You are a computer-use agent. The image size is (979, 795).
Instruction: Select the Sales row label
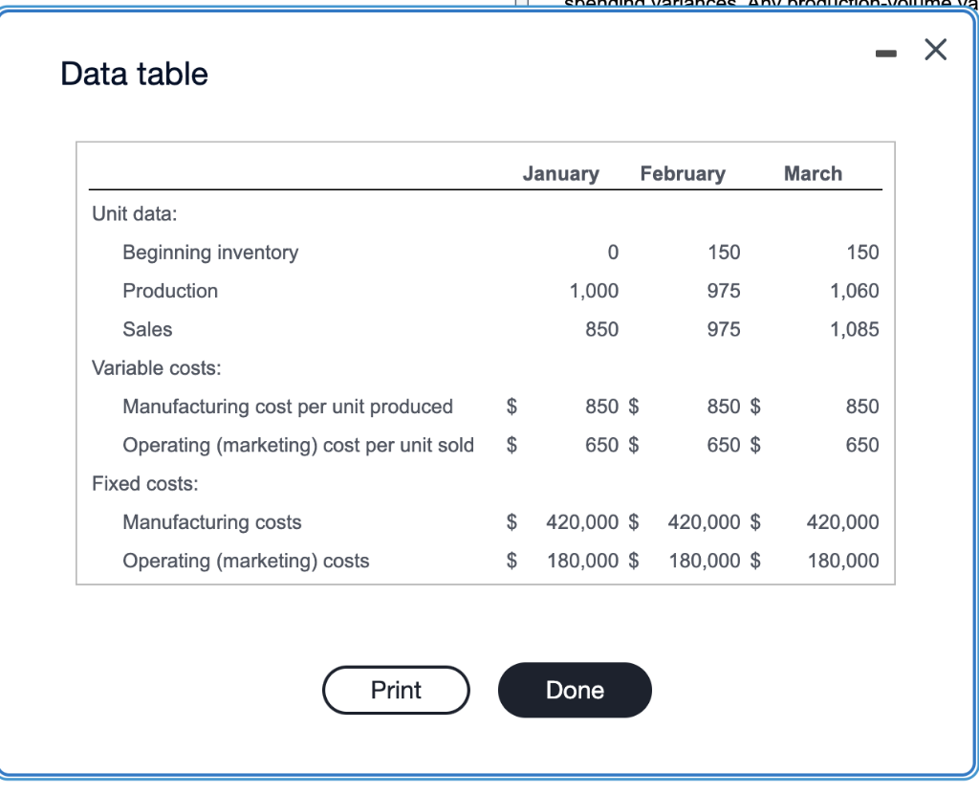[147, 329]
